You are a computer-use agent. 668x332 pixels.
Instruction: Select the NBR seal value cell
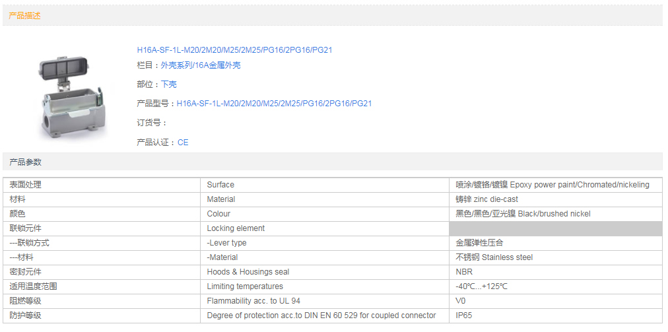[464, 272]
